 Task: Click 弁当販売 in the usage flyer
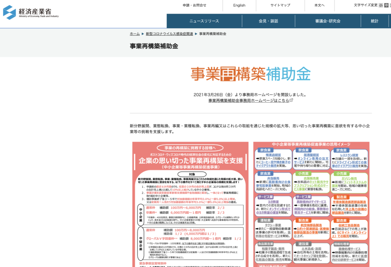click(x=273, y=179)
